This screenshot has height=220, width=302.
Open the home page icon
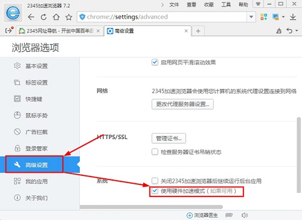tap(56, 17)
